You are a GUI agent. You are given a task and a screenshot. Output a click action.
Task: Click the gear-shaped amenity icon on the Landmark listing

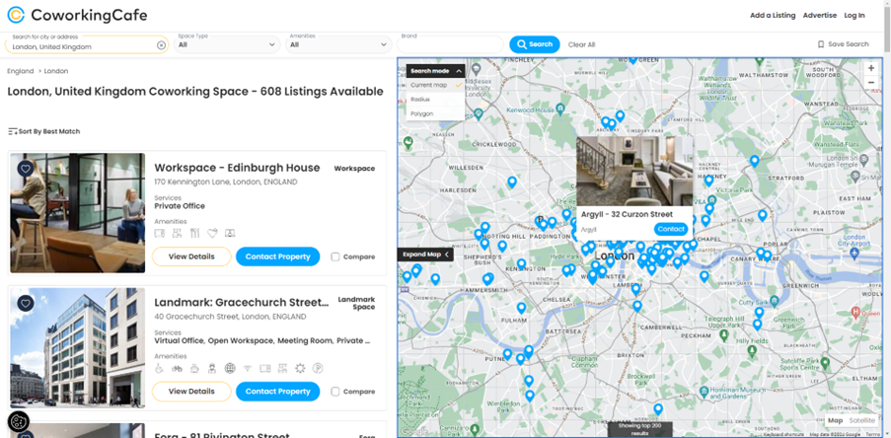pyautogui.click(x=300, y=368)
